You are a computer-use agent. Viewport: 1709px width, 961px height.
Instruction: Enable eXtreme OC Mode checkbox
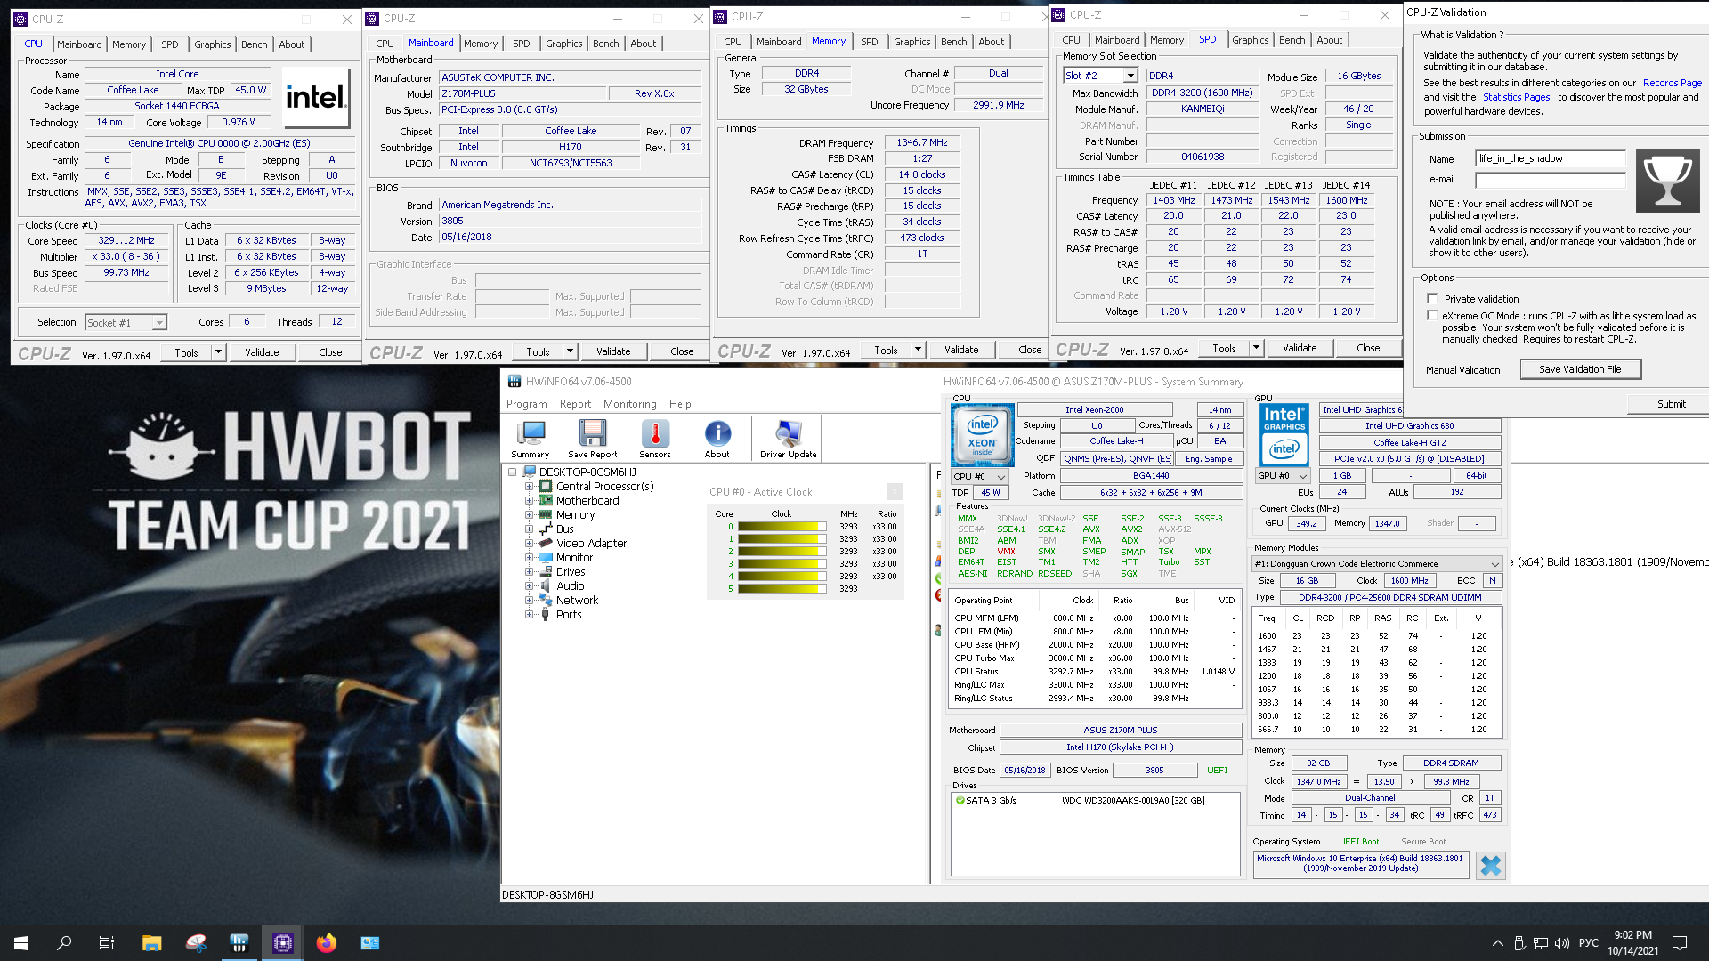(1432, 315)
